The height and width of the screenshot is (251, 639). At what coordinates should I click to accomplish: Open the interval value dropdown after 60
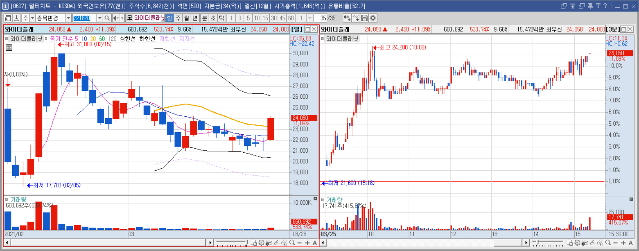click(310, 18)
